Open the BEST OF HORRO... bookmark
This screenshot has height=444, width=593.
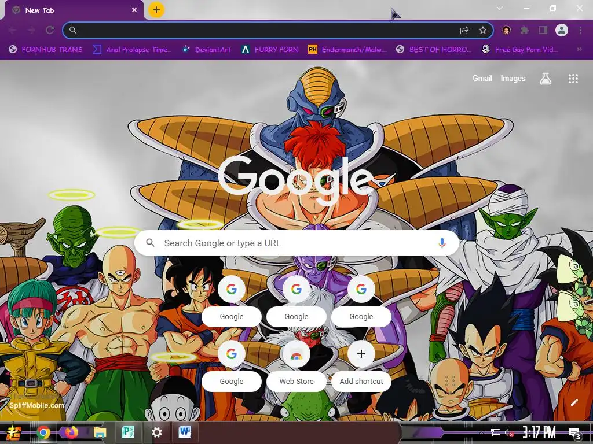click(x=433, y=50)
